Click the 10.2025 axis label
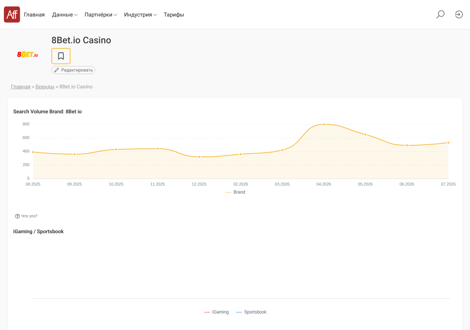The height and width of the screenshot is (330, 470). (x=116, y=184)
